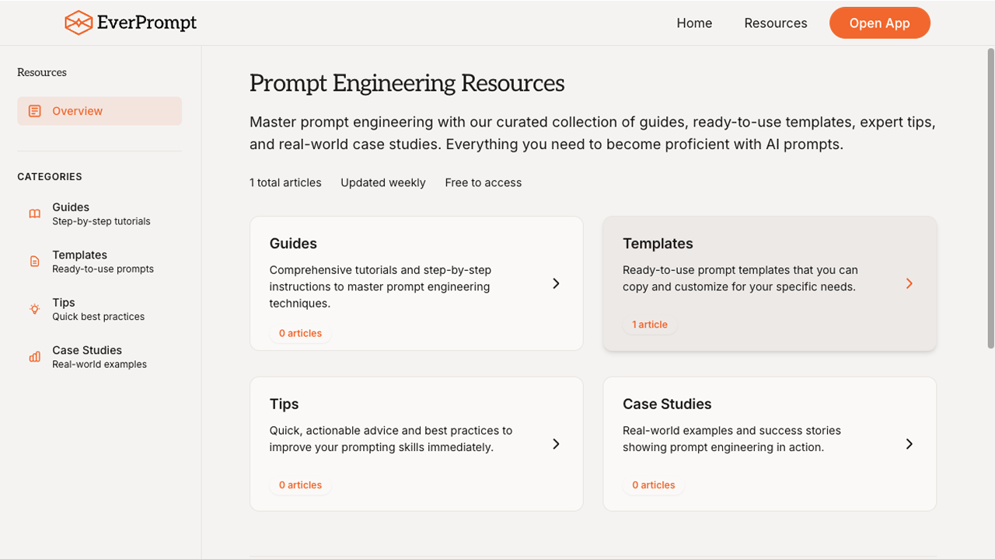
Task: Click the '0 articles' badge on Tips
Action: point(300,484)
